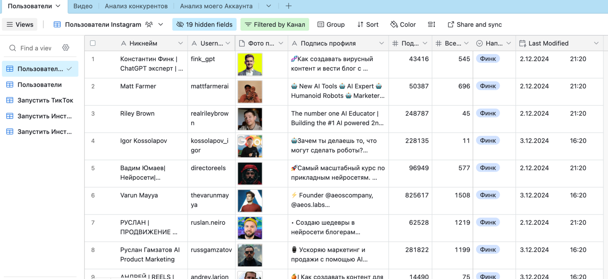Open Share and sync
The height and width of the screenshot is (279, 608).
(x=474, y=25)
